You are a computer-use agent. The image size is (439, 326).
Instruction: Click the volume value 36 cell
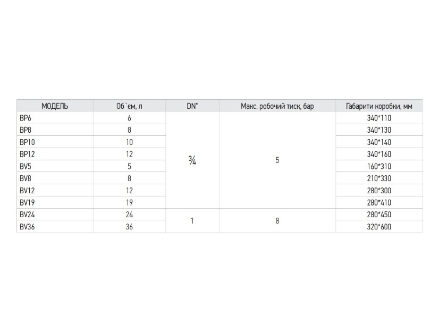tap(129, 227)
